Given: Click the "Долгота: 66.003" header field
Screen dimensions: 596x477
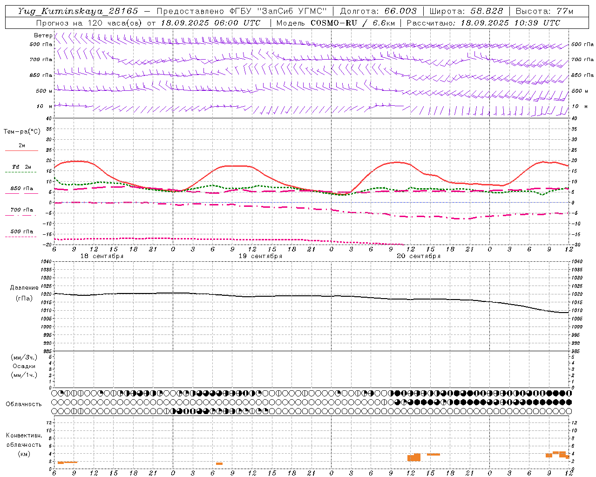Looking at the screenshot, I should click(378, 11).
